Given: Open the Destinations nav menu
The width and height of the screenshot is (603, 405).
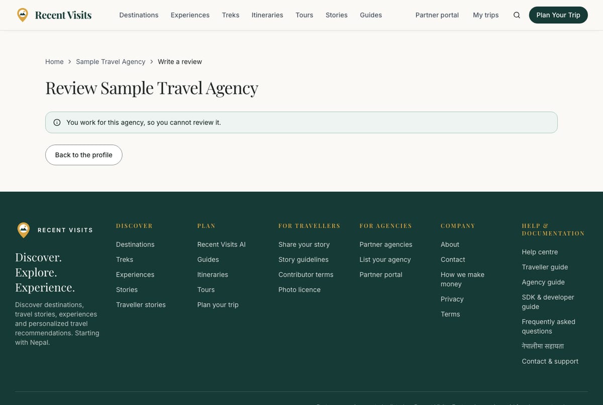Looking at the screenshot, I should click(139, 15).
